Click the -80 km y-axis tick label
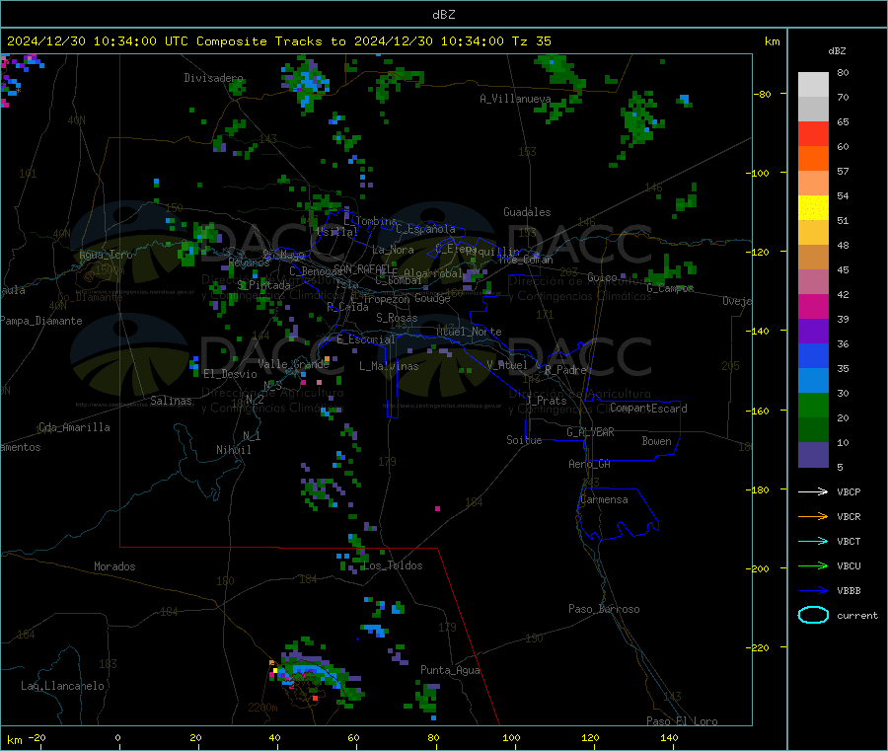The image size is (888, 751). click(x=763, y=94)
